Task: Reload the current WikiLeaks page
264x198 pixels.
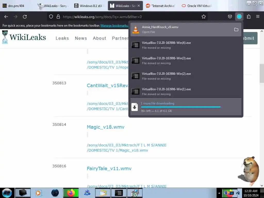Action: pos(25,17)
